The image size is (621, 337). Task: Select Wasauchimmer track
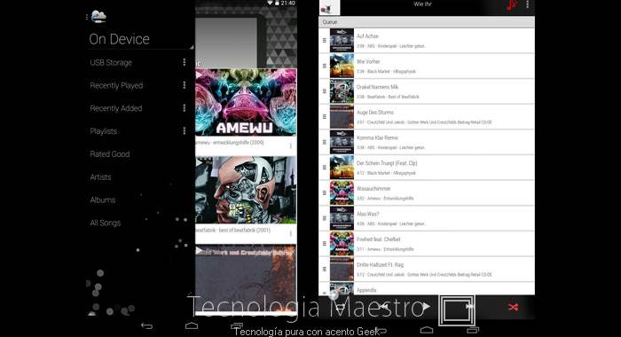(x=427, y=192)
